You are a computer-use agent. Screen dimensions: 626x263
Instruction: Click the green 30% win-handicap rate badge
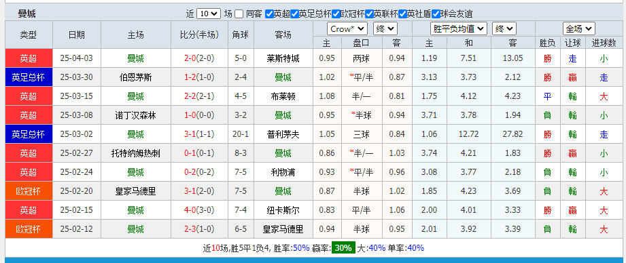(344, 248)
